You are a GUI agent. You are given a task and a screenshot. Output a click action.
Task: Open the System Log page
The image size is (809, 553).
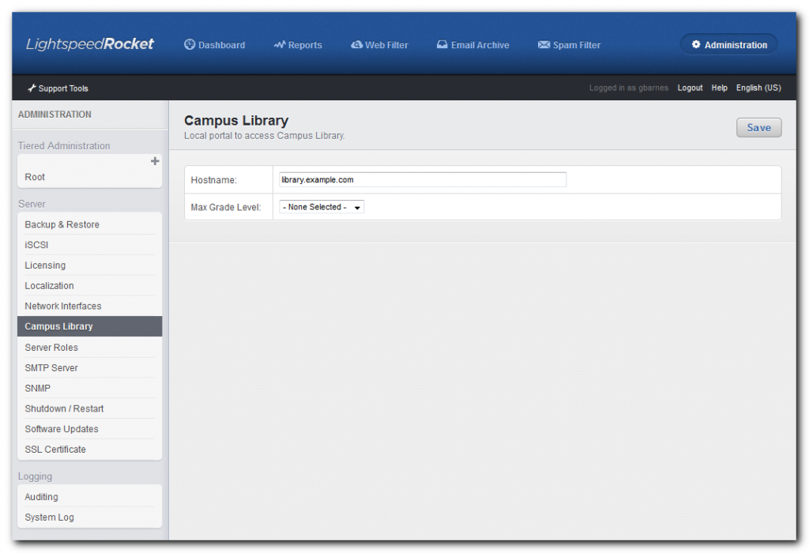(x=49, y=517)
